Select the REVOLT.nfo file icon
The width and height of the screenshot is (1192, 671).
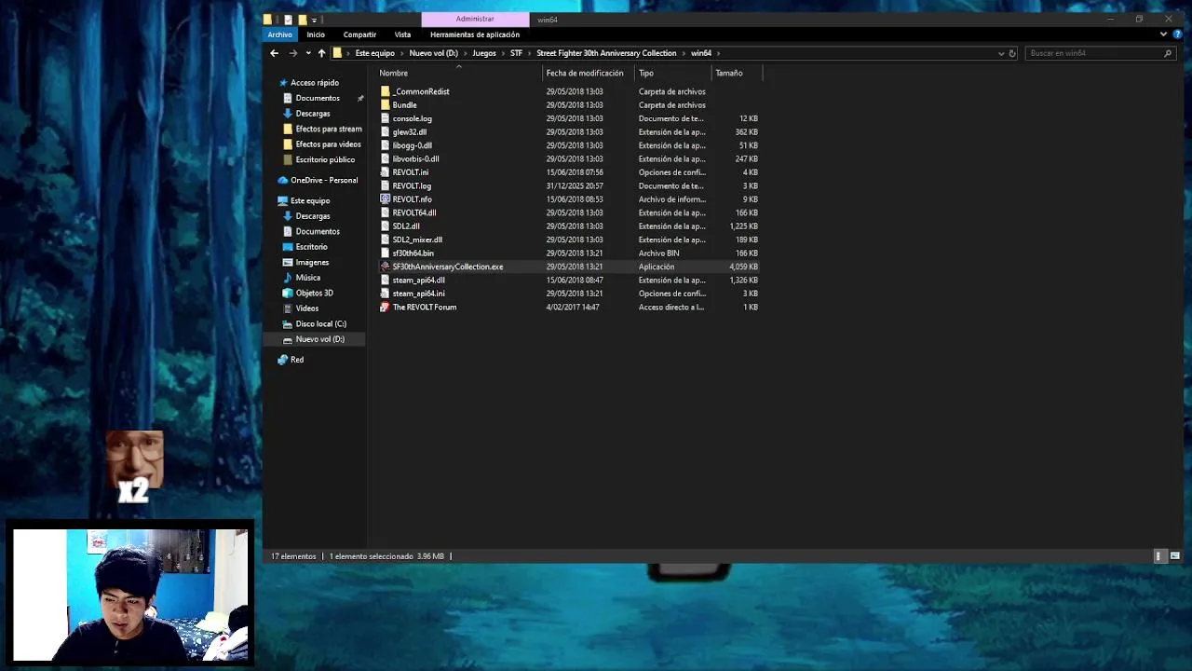point(386,199)
